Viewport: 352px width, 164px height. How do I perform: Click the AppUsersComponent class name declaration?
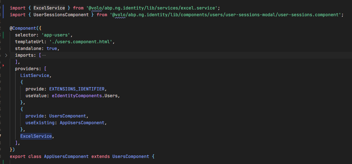pyautogui.click(x=66, y=156)
